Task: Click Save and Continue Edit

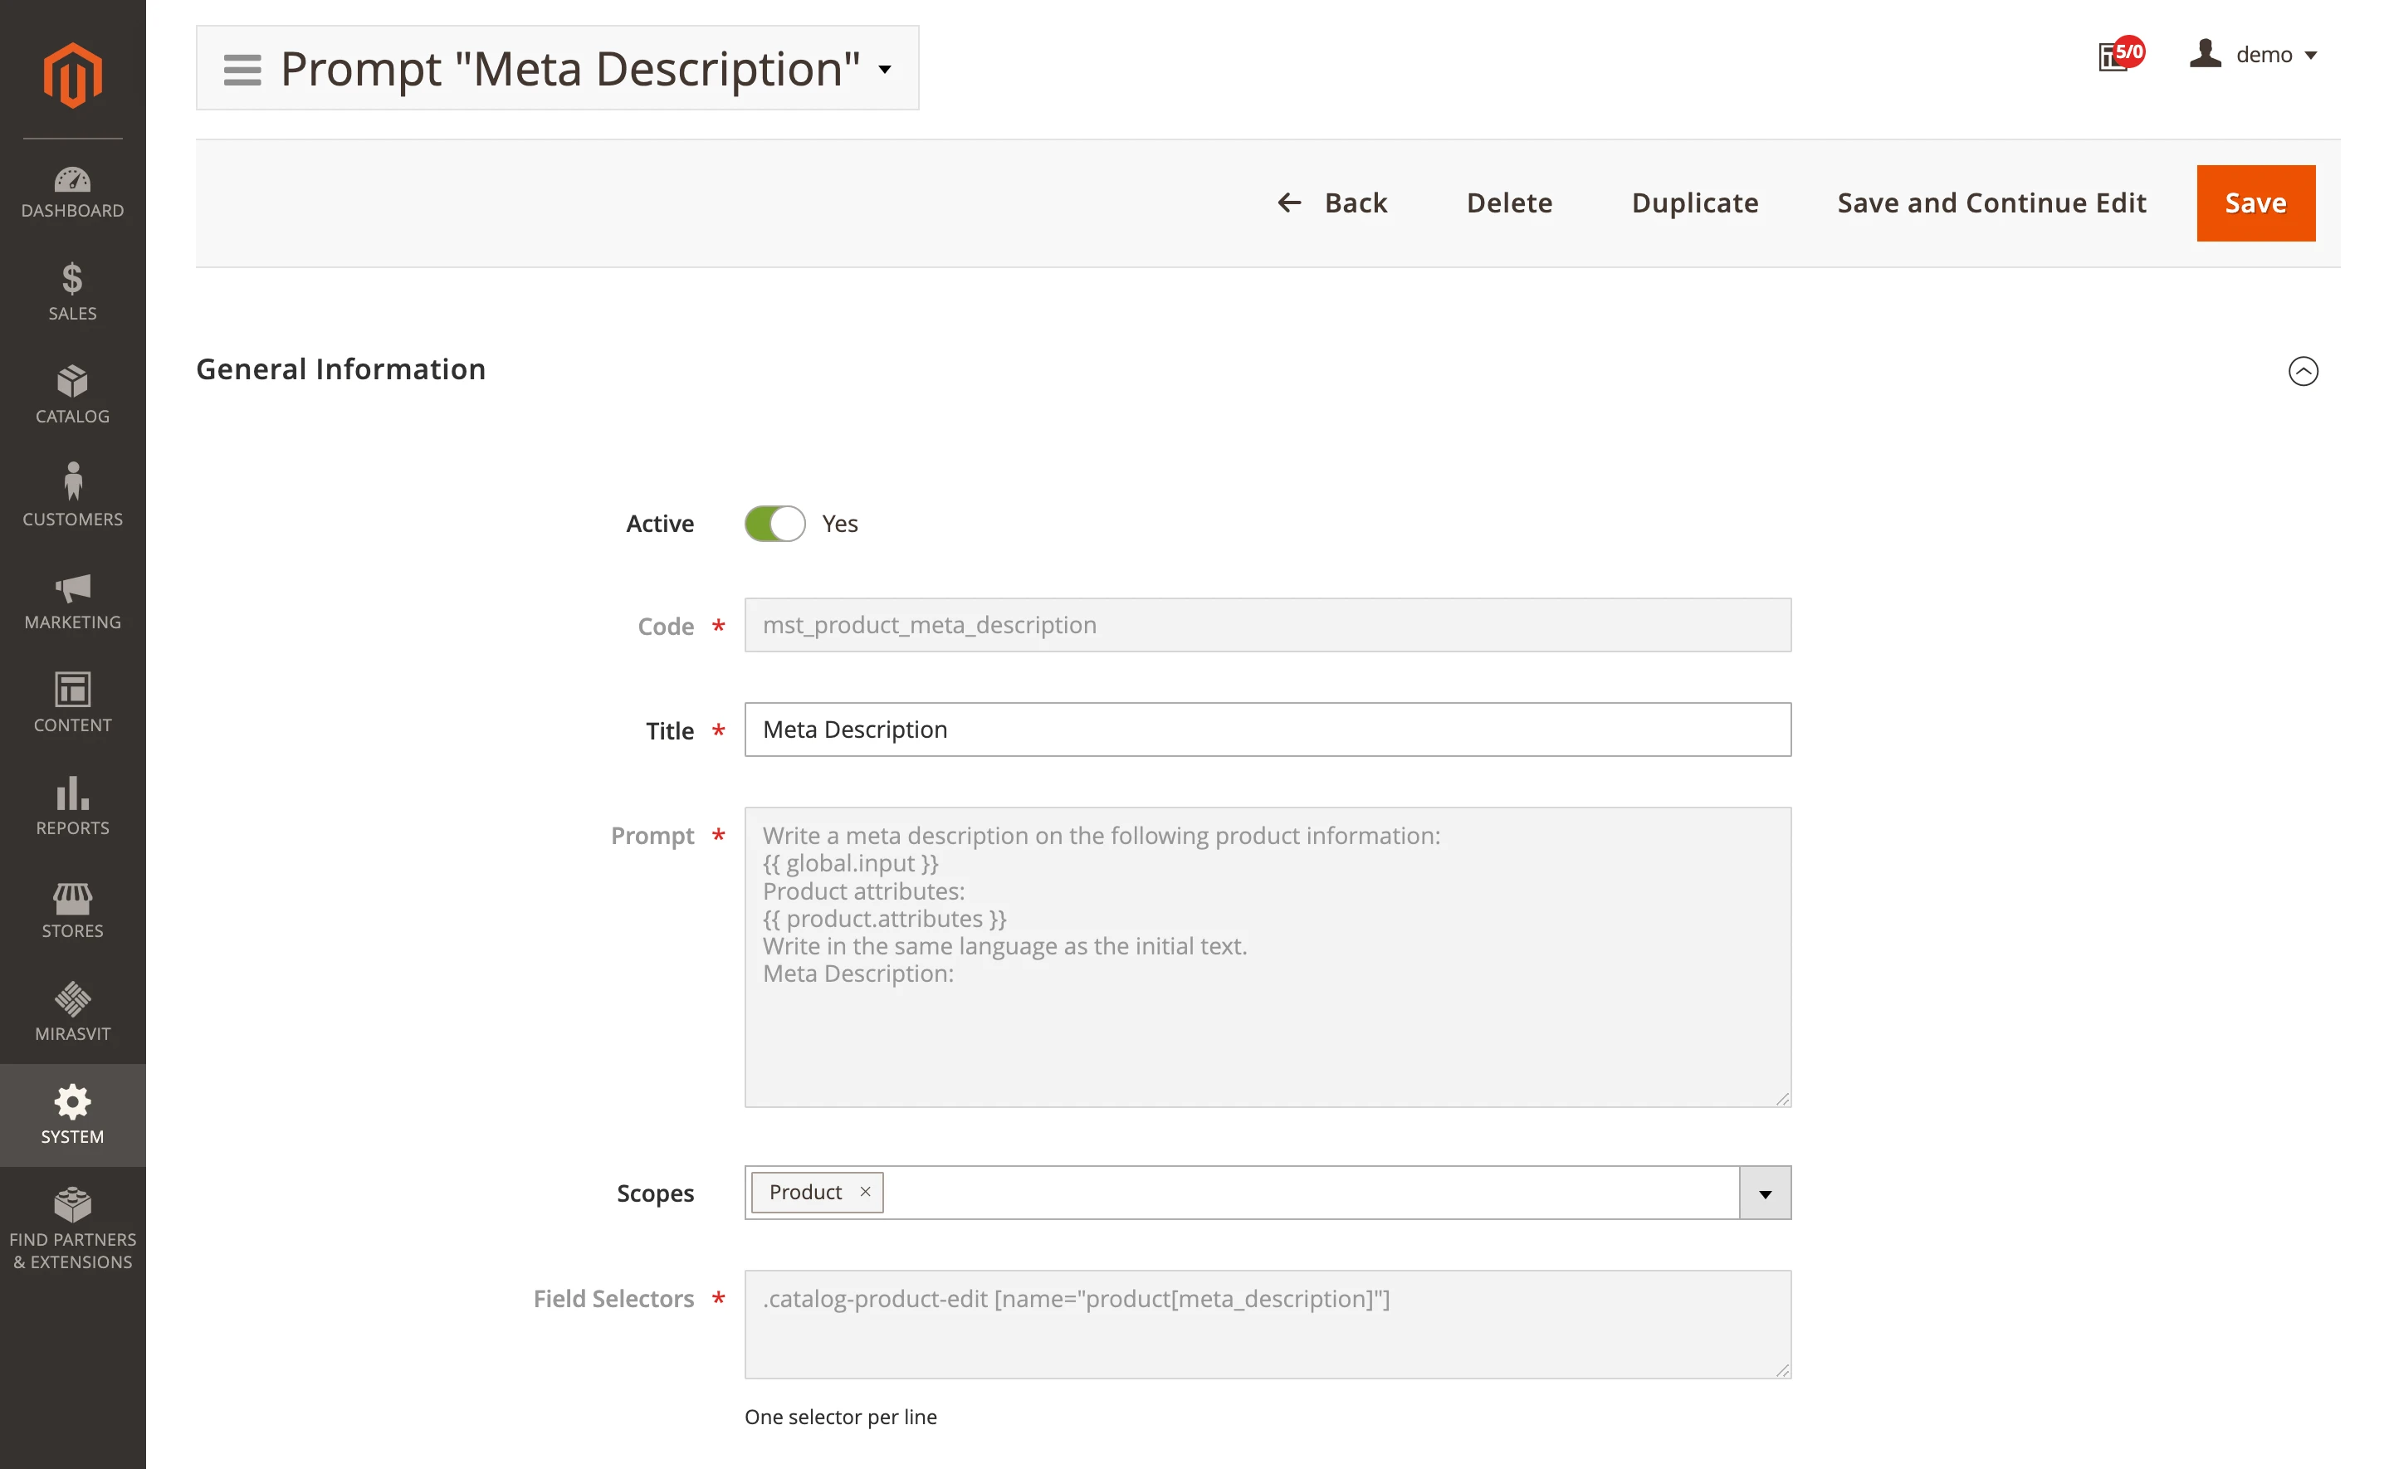Action: 1991,203
